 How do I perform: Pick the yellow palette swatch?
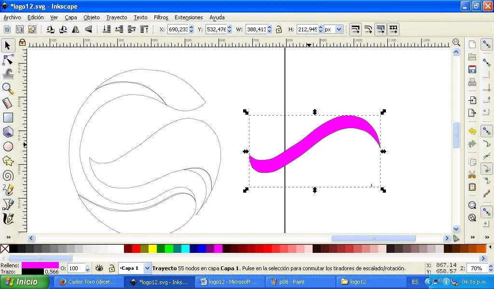coord(152,249)
